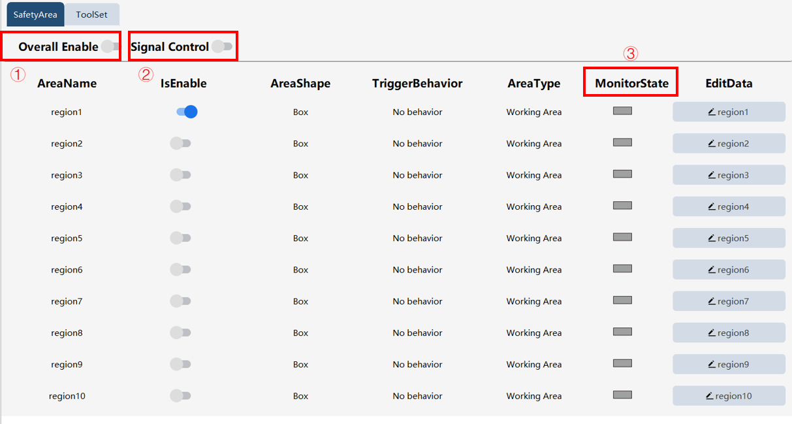Enable the region10 IsEnable switch

click(x=180, y=395)
